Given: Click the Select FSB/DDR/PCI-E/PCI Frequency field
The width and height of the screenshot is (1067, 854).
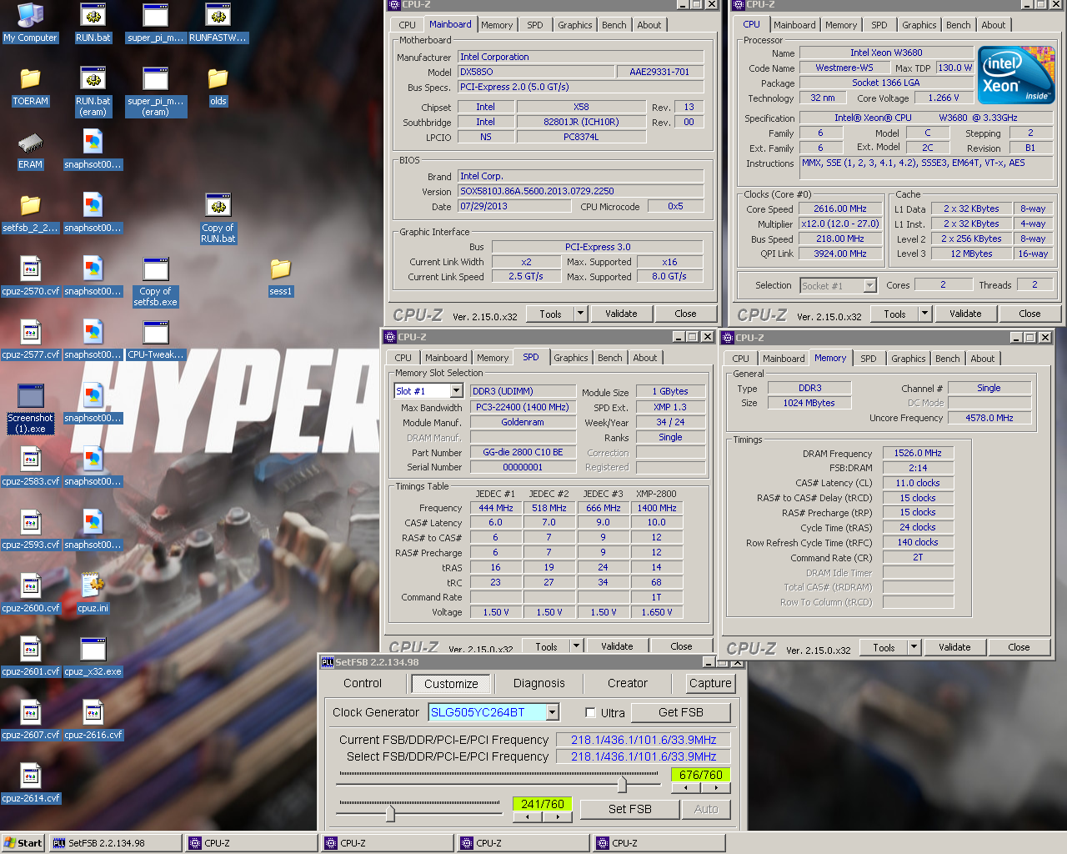Looking at the screenshot, I should click(x=644, y=756).
